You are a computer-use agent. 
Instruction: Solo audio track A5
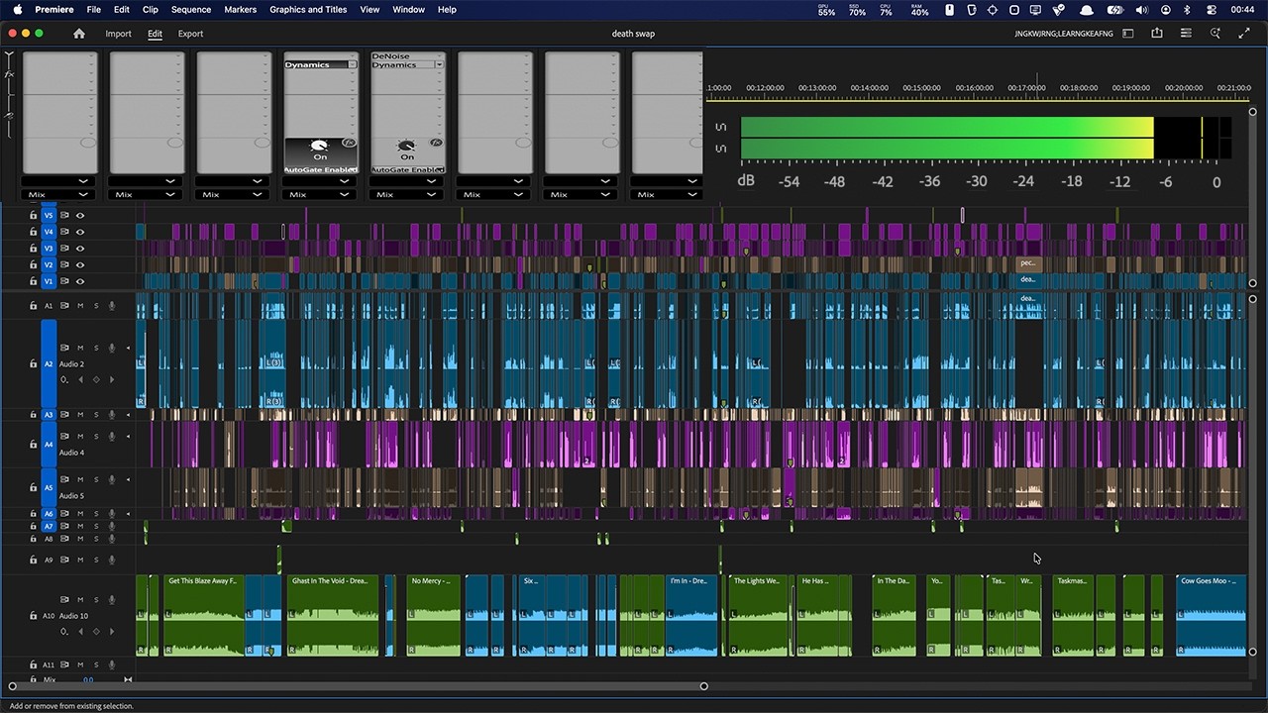click(96, 479)
